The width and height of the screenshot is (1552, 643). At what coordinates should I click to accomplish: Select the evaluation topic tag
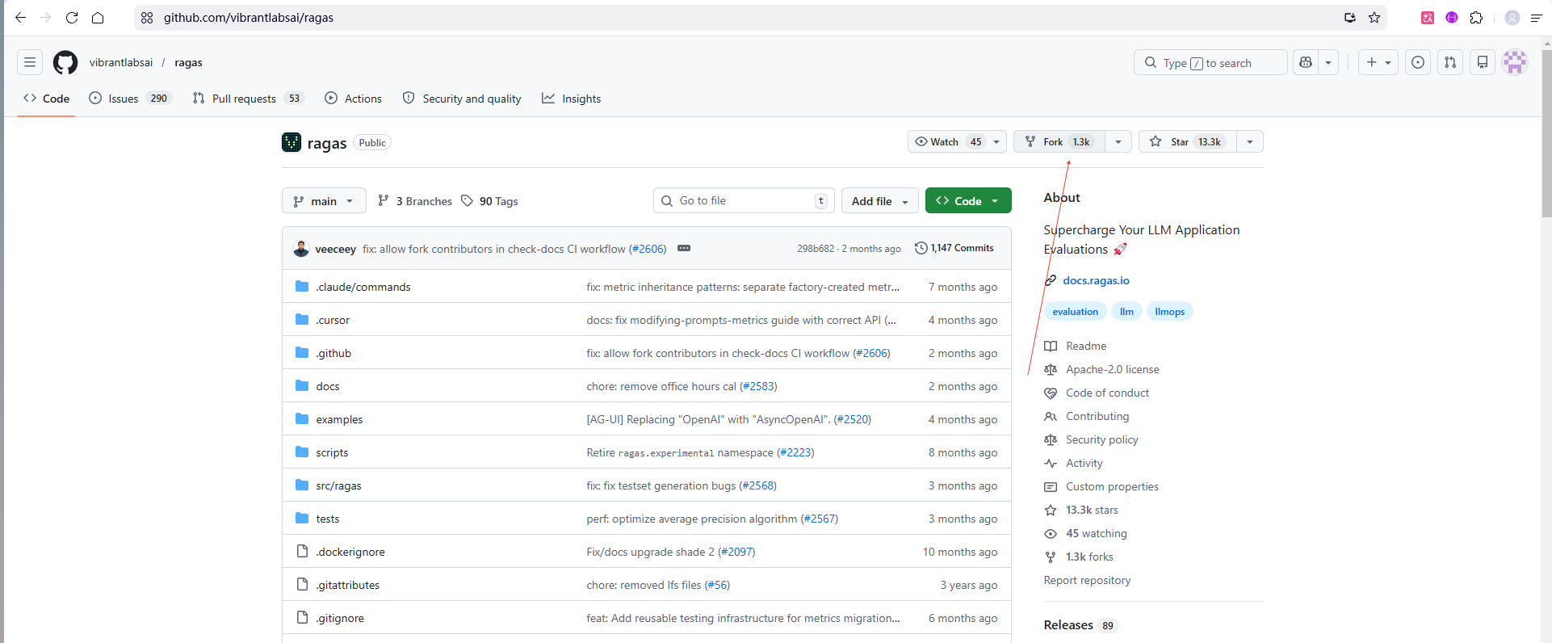pos(1075,312)
